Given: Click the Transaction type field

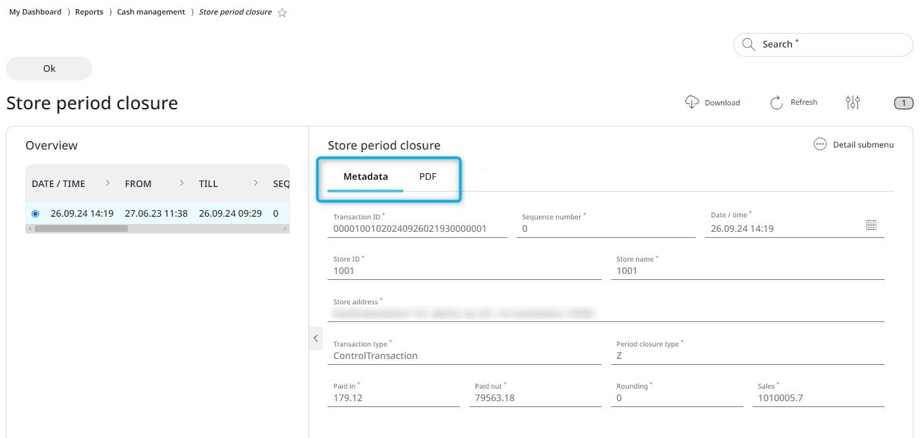Looking at the screenshot, I should pyautogui.click(x=465, y=351).
